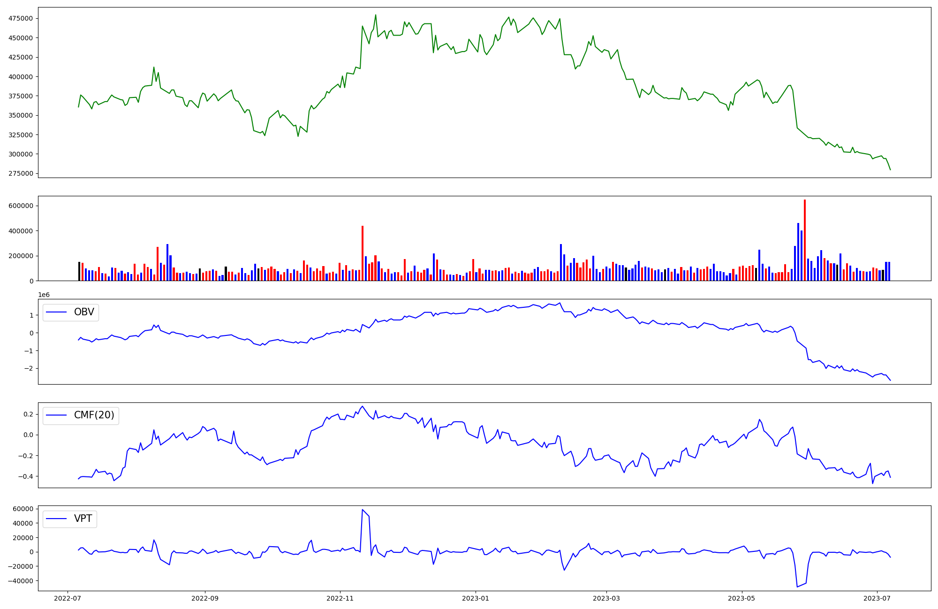The height and width of the screenshot is (609, 938).
Task: Click the 475000 price axis tick label
Action: tap(21, 18)
